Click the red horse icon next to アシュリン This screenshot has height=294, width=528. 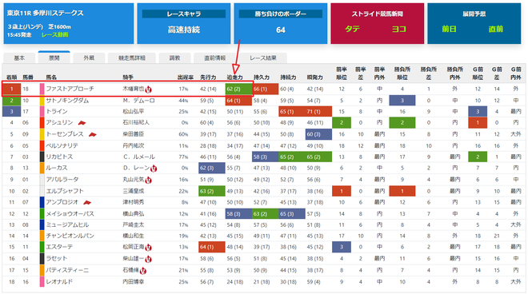point(82,123)
